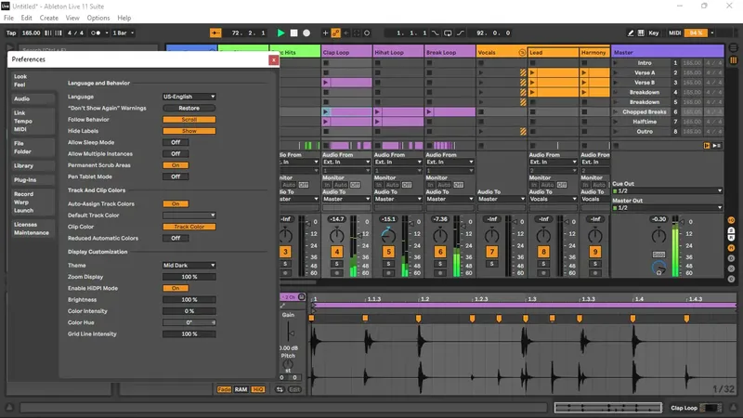Viewport: 743px width, 418px height.
Task: Close the Preferences dialog
Action: click(x=273, y=59)
